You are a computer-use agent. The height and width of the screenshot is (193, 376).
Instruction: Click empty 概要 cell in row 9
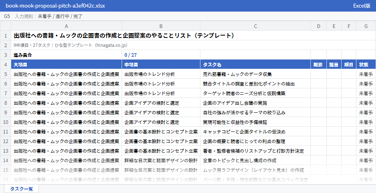318,112
